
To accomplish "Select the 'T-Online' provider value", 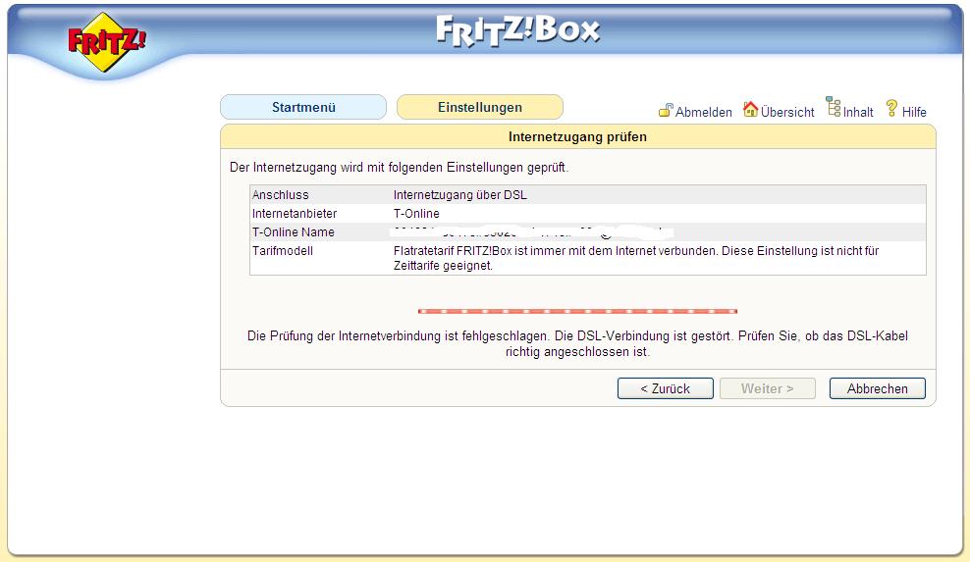I will click(416, 213).
